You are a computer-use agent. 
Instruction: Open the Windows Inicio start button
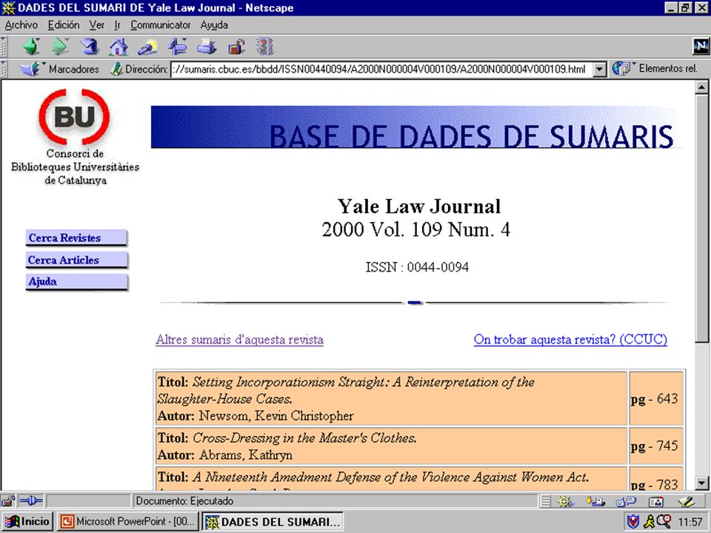[x=27, y=522]
